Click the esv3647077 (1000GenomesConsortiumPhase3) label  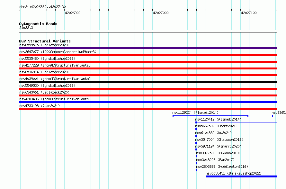(x=58, y=52)
